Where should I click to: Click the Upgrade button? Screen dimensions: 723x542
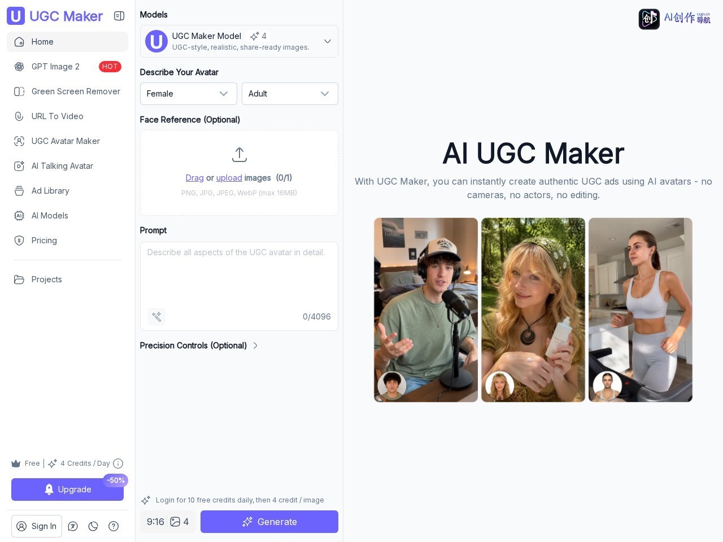coord(67,489)
